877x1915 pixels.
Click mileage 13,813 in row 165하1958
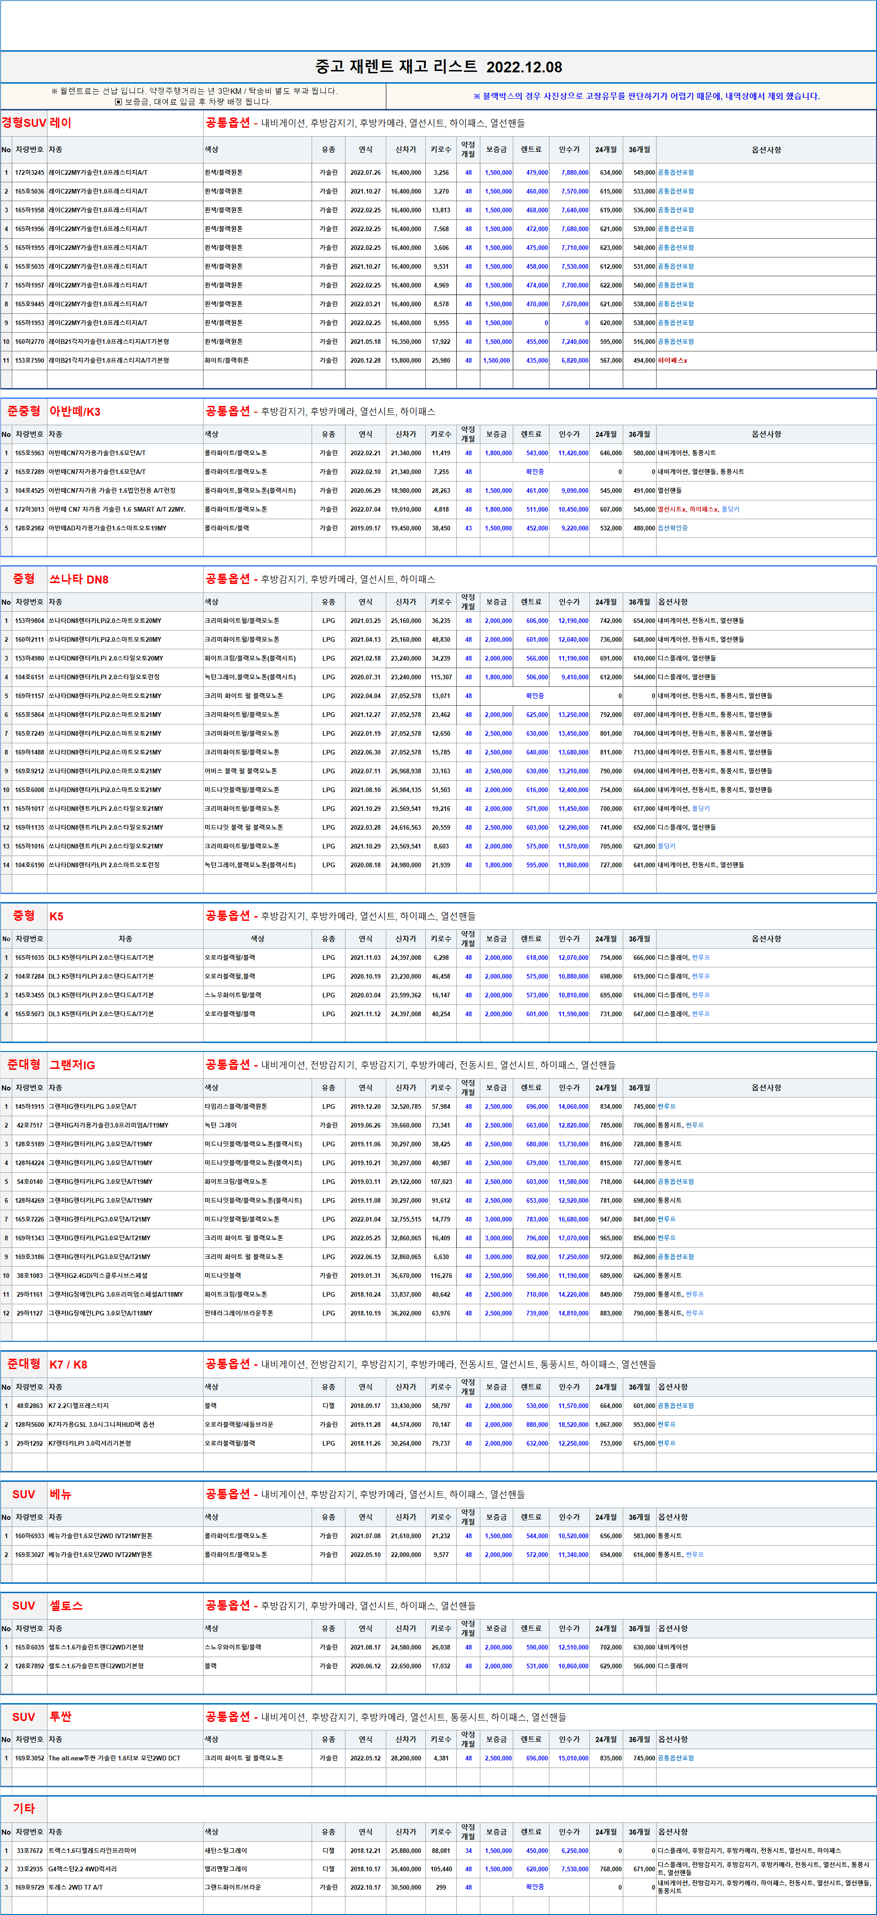point(441,210)
